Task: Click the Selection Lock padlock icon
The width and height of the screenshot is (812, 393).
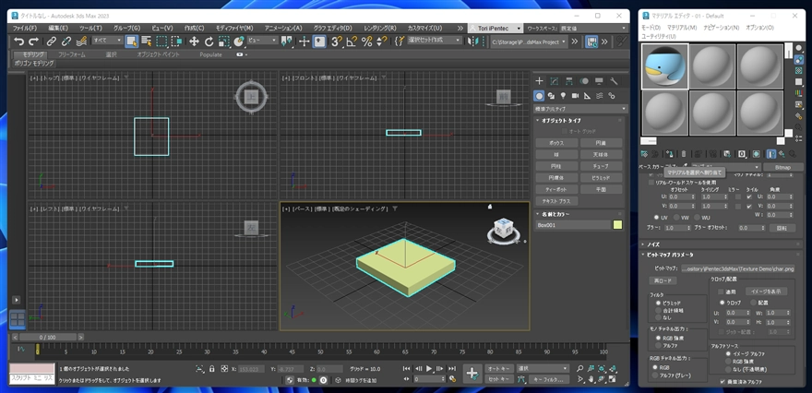Action: (212, 369)
